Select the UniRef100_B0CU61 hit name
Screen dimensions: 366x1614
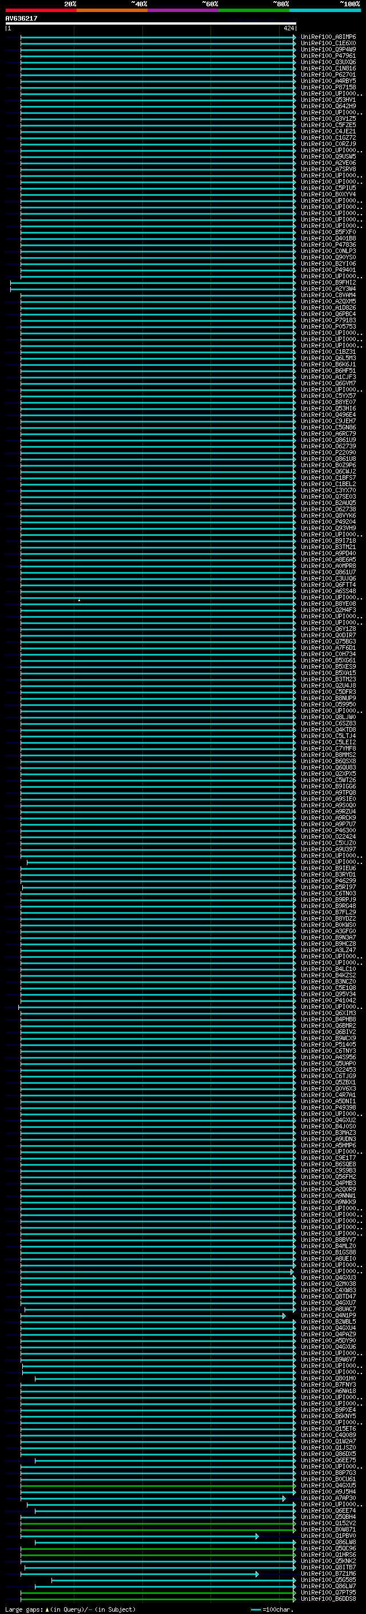click(328, 1479)
